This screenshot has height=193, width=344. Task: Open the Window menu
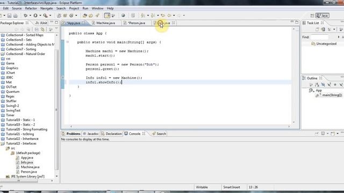coord(97,9)
